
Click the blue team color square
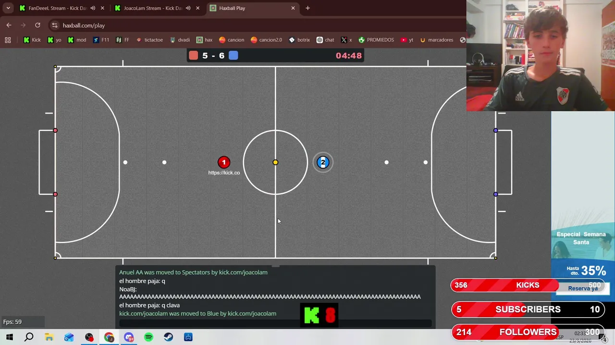233,56
